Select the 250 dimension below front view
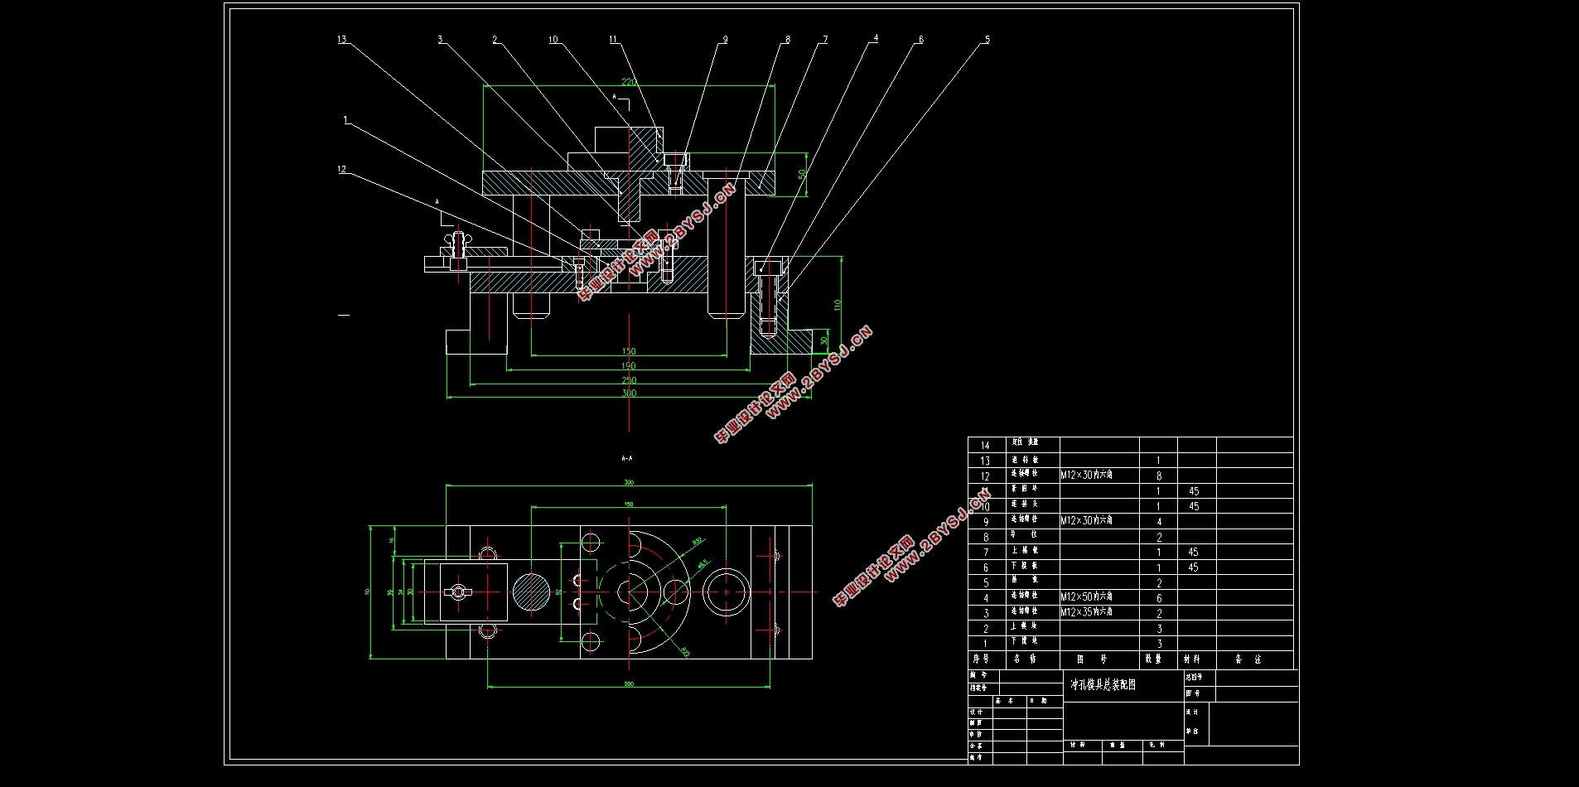The height and width of the screenshot is (787, 1579). pyautogui.click(x=629, y=380)
